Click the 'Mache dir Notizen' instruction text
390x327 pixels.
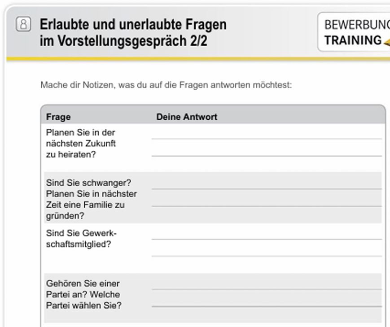tap(166, 85)
